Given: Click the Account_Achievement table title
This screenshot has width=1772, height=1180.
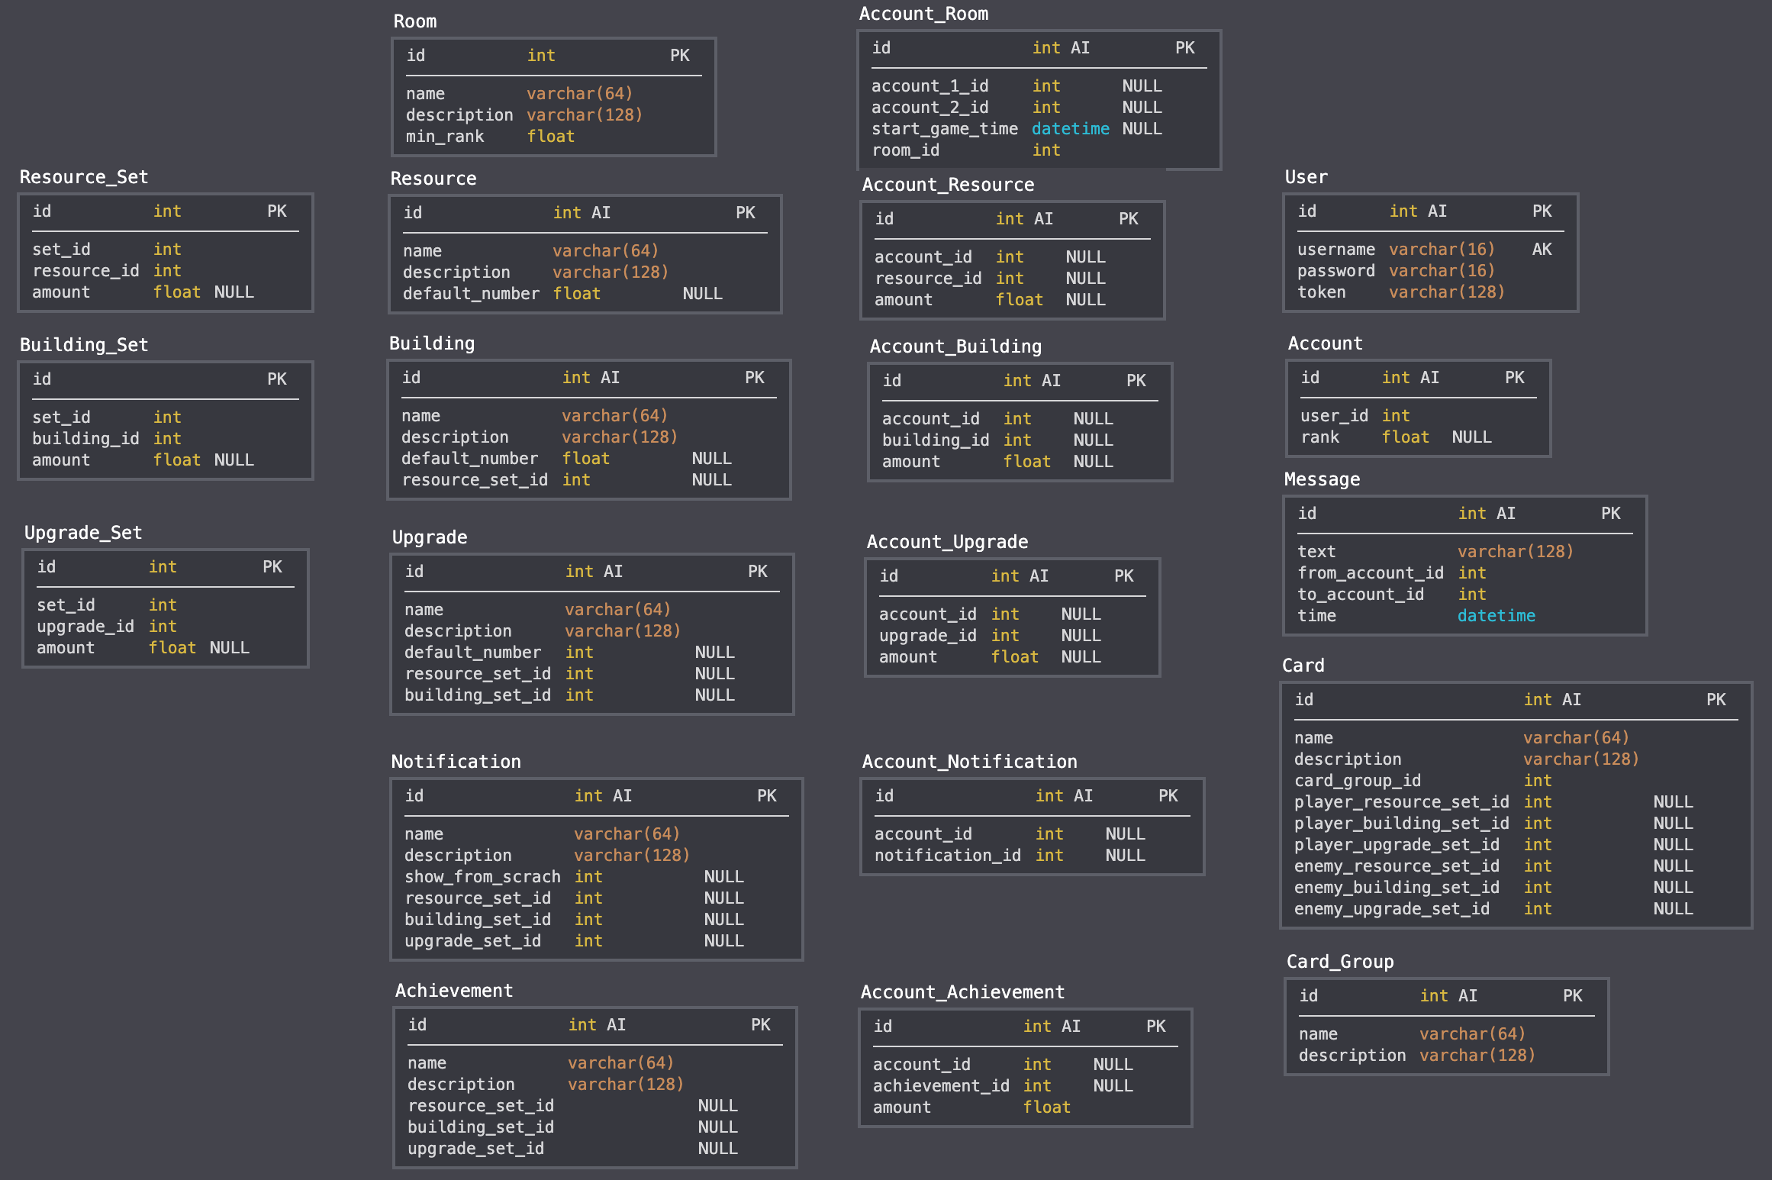Looking at the screenshot, I should 962,992.
